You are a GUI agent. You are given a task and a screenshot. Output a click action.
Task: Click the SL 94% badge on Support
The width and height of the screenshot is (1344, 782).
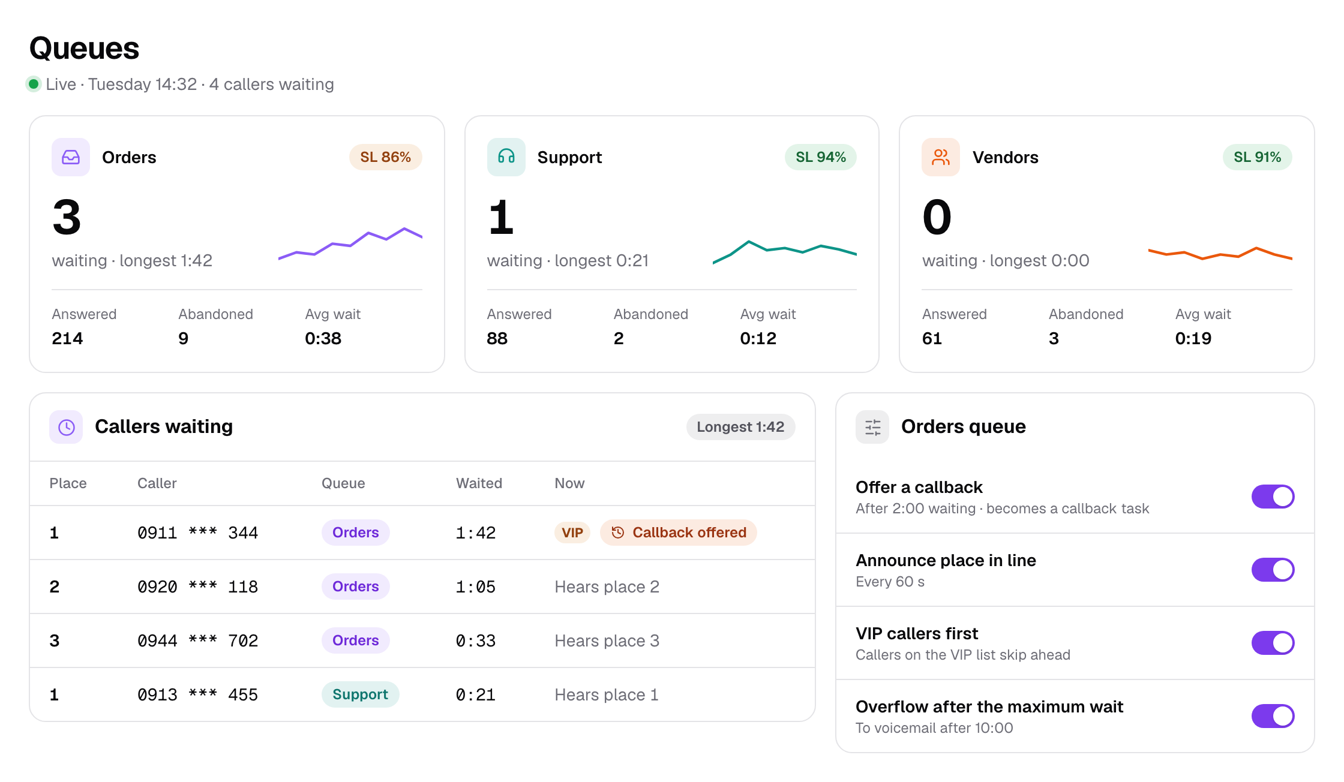820,157
